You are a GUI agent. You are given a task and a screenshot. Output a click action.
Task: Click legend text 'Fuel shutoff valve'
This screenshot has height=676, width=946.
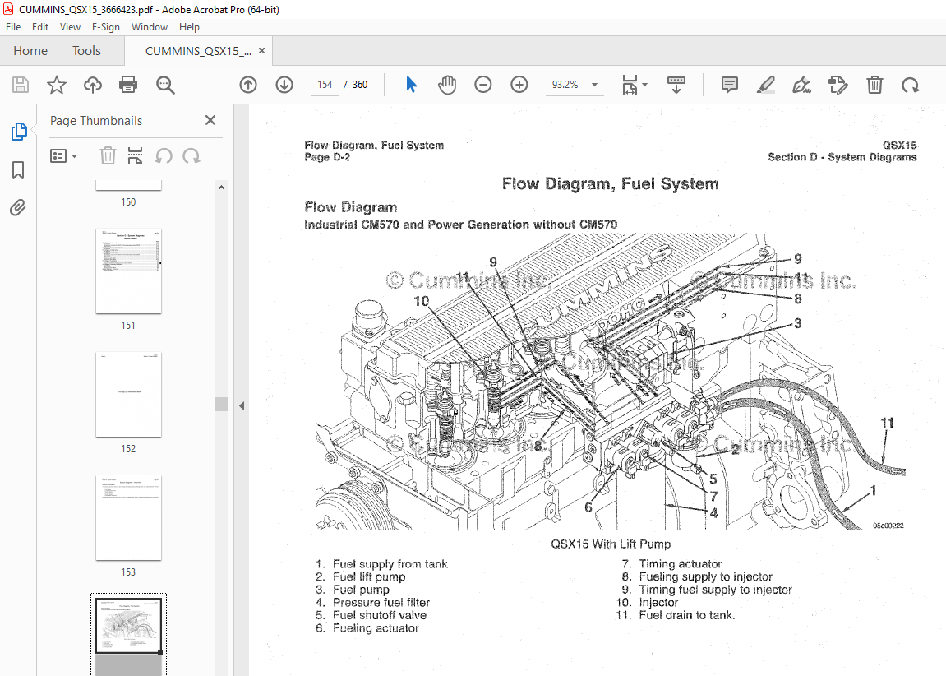point(380,615)
